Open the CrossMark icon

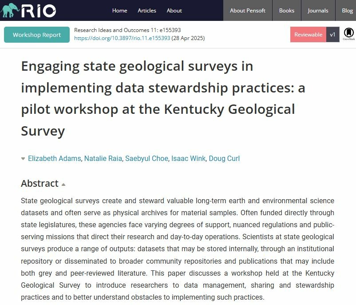pos(348,34)
